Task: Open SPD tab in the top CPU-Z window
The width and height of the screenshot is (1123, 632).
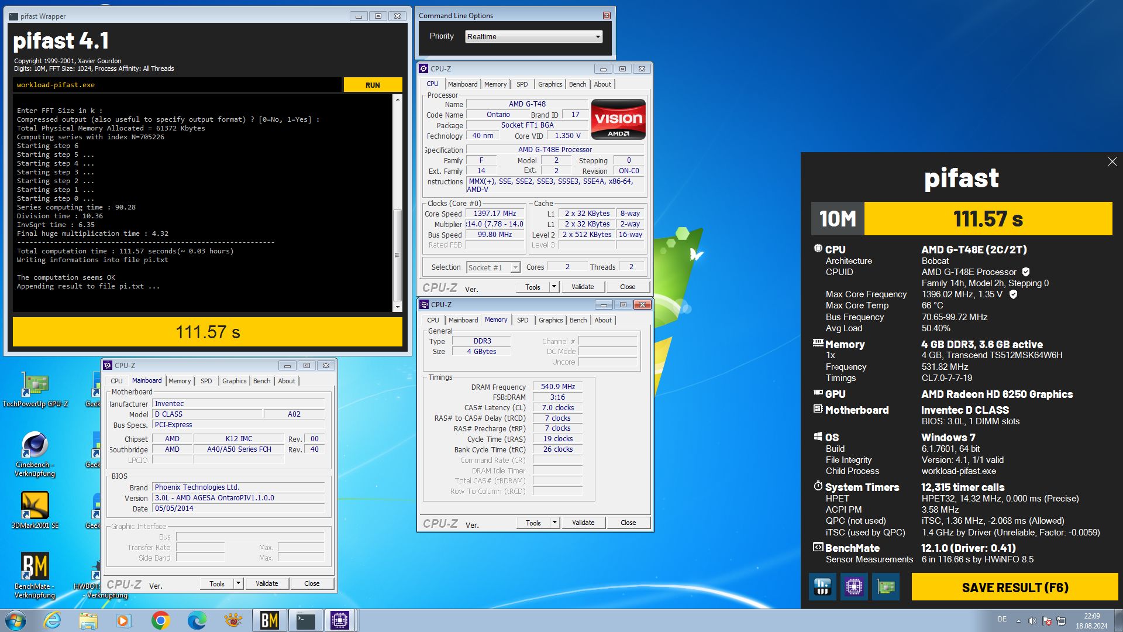Action: (x=522, y=84)
